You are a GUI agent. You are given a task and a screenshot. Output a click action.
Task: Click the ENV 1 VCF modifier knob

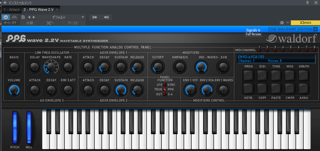point(190,90)
